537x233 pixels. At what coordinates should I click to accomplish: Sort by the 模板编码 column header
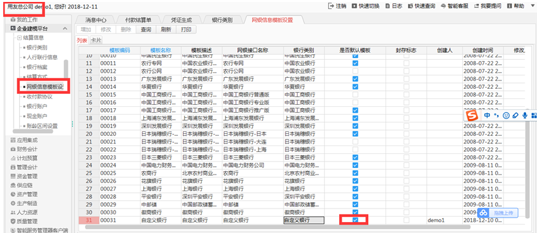(119, 50)
